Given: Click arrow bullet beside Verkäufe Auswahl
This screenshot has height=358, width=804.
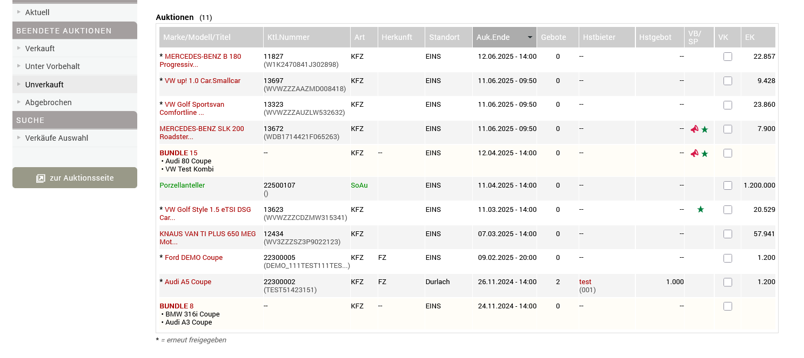Looking at the screenshot, I should (x=19, y=138).
